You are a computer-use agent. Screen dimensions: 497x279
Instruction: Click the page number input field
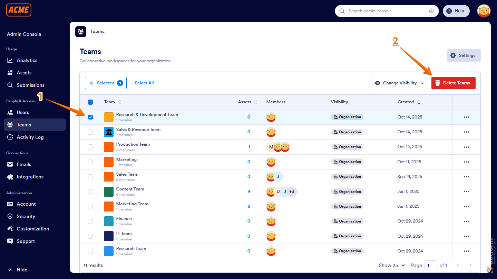(431, 265)
